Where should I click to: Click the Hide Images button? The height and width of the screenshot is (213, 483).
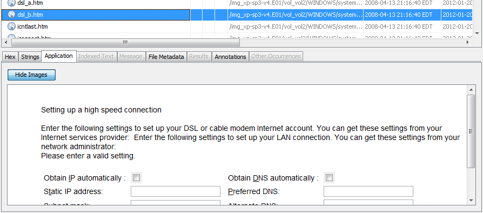point(31,75)
